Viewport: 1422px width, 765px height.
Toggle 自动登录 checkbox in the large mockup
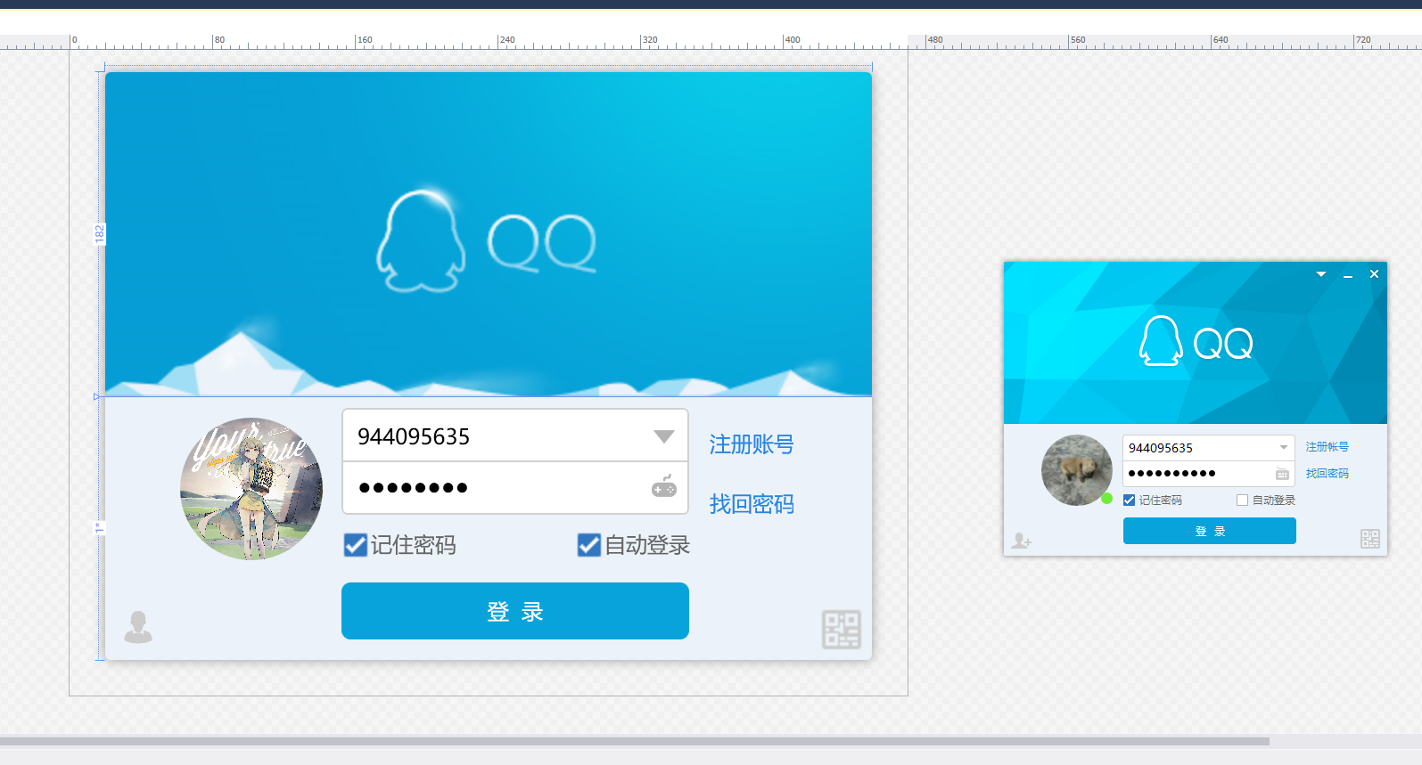[589, 545]
